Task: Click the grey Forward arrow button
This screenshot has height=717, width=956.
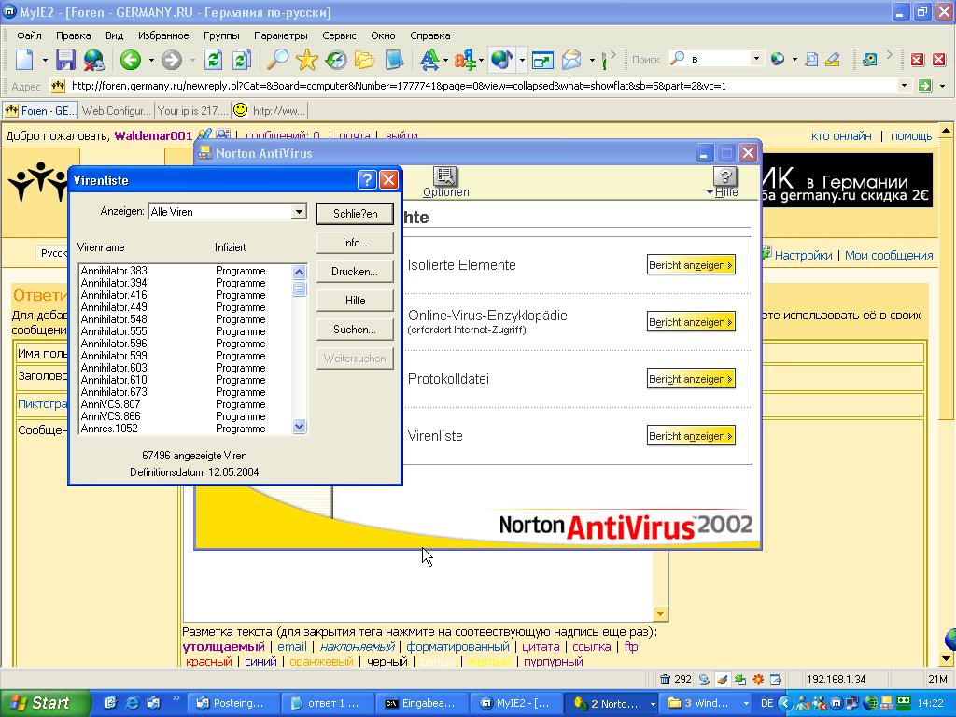Action: click(x=172, y=60)
